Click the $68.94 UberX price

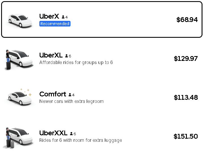click(x=187, y=20)
